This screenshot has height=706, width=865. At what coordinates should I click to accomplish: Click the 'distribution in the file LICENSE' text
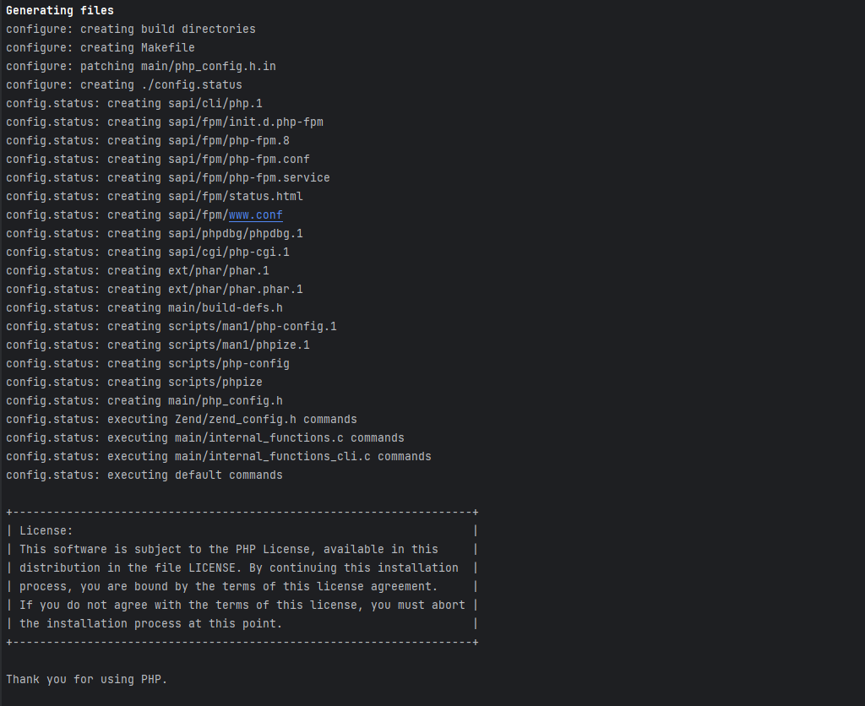[x=128, y=568]
